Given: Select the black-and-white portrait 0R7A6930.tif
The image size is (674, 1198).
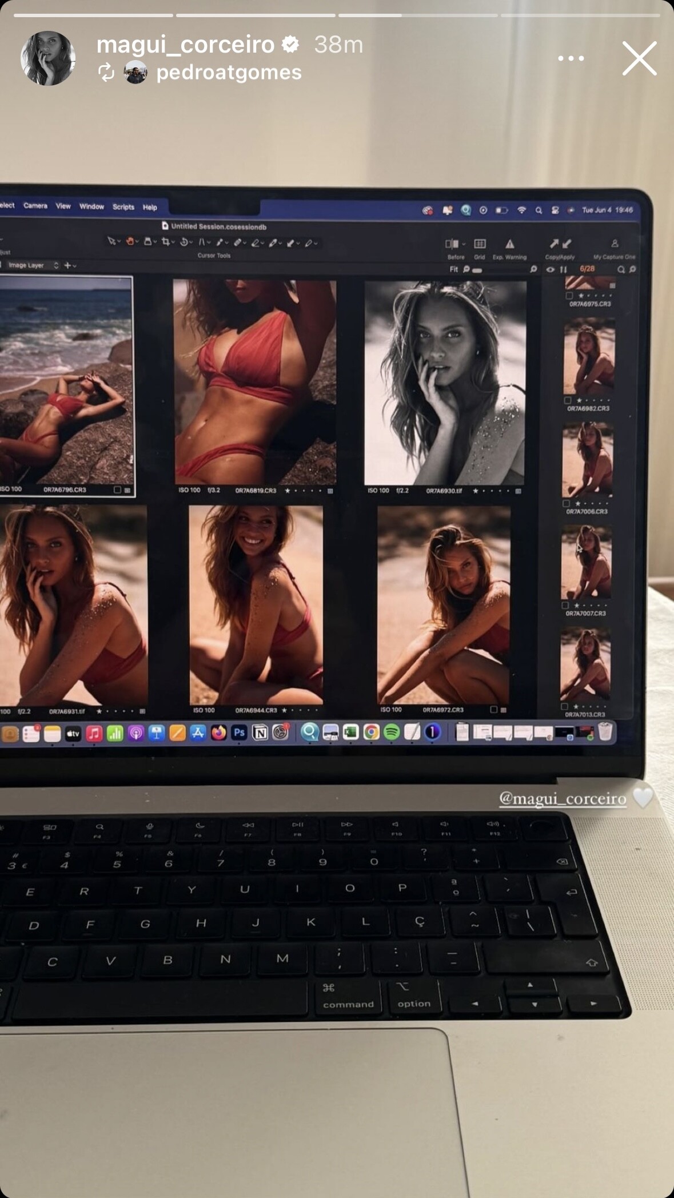Looking at the screenshot, I should pyautogui.click(x=445, y=383).
